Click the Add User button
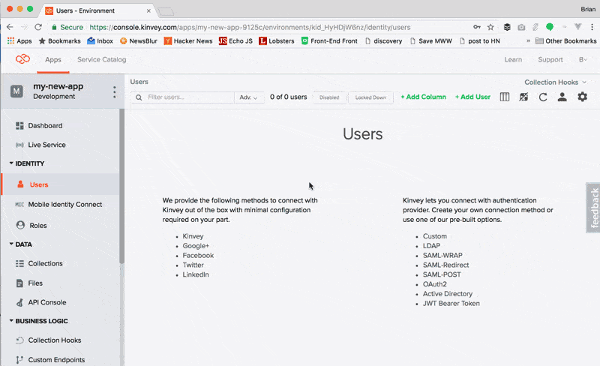This screenshot has height=366, width=600. tap(472, 97)
